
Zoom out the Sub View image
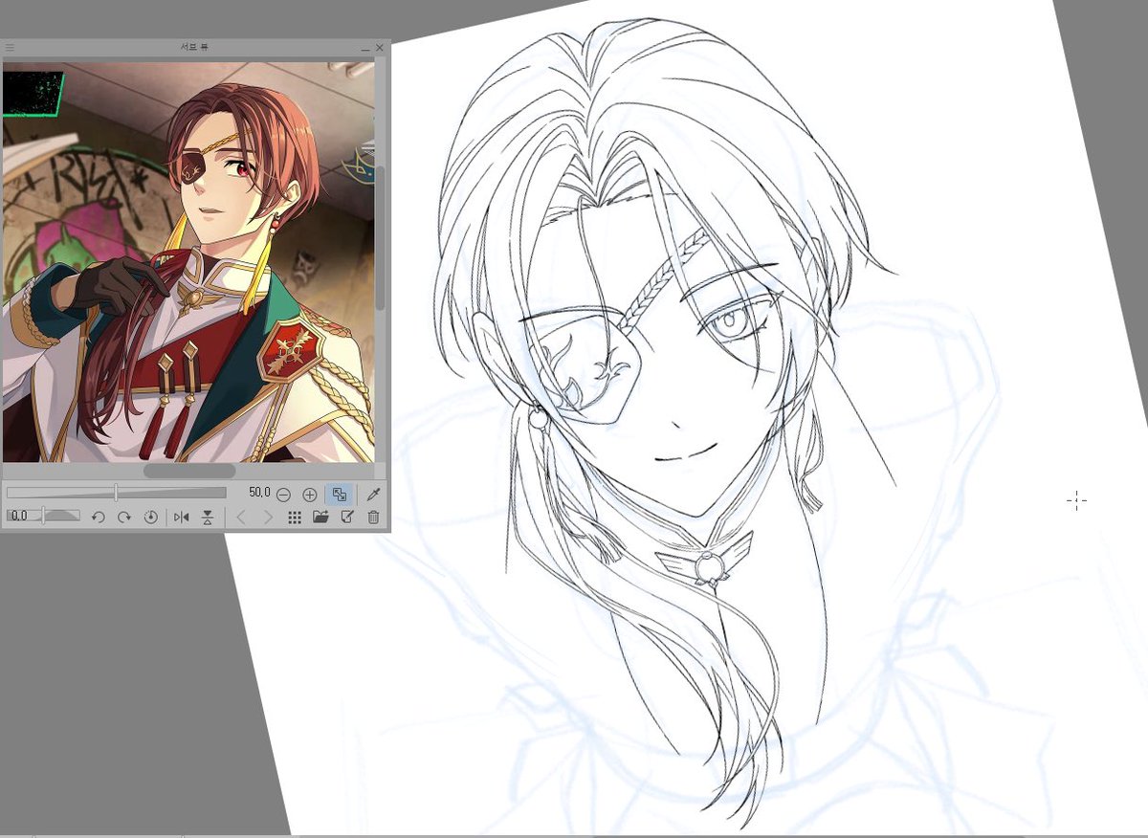283,495
